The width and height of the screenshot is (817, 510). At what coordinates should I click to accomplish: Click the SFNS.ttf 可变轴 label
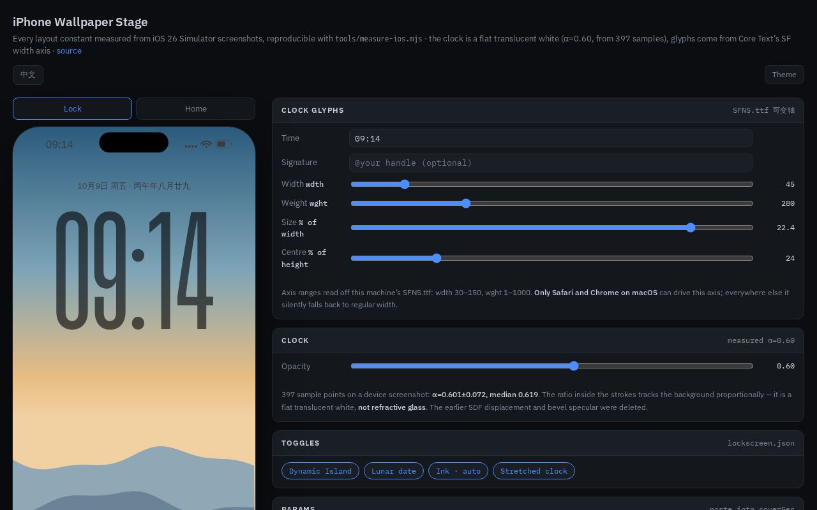coord(763,110)
